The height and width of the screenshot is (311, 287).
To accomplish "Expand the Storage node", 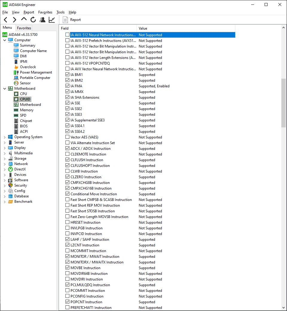I will 5,158.
